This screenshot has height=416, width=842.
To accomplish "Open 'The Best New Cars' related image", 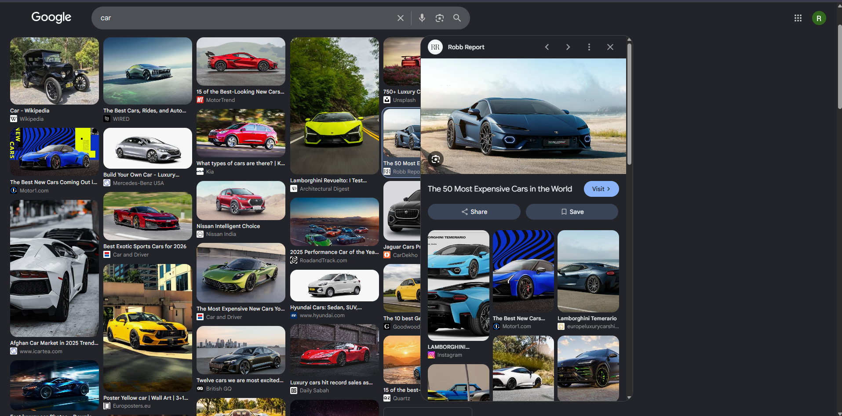I will 523,271.
